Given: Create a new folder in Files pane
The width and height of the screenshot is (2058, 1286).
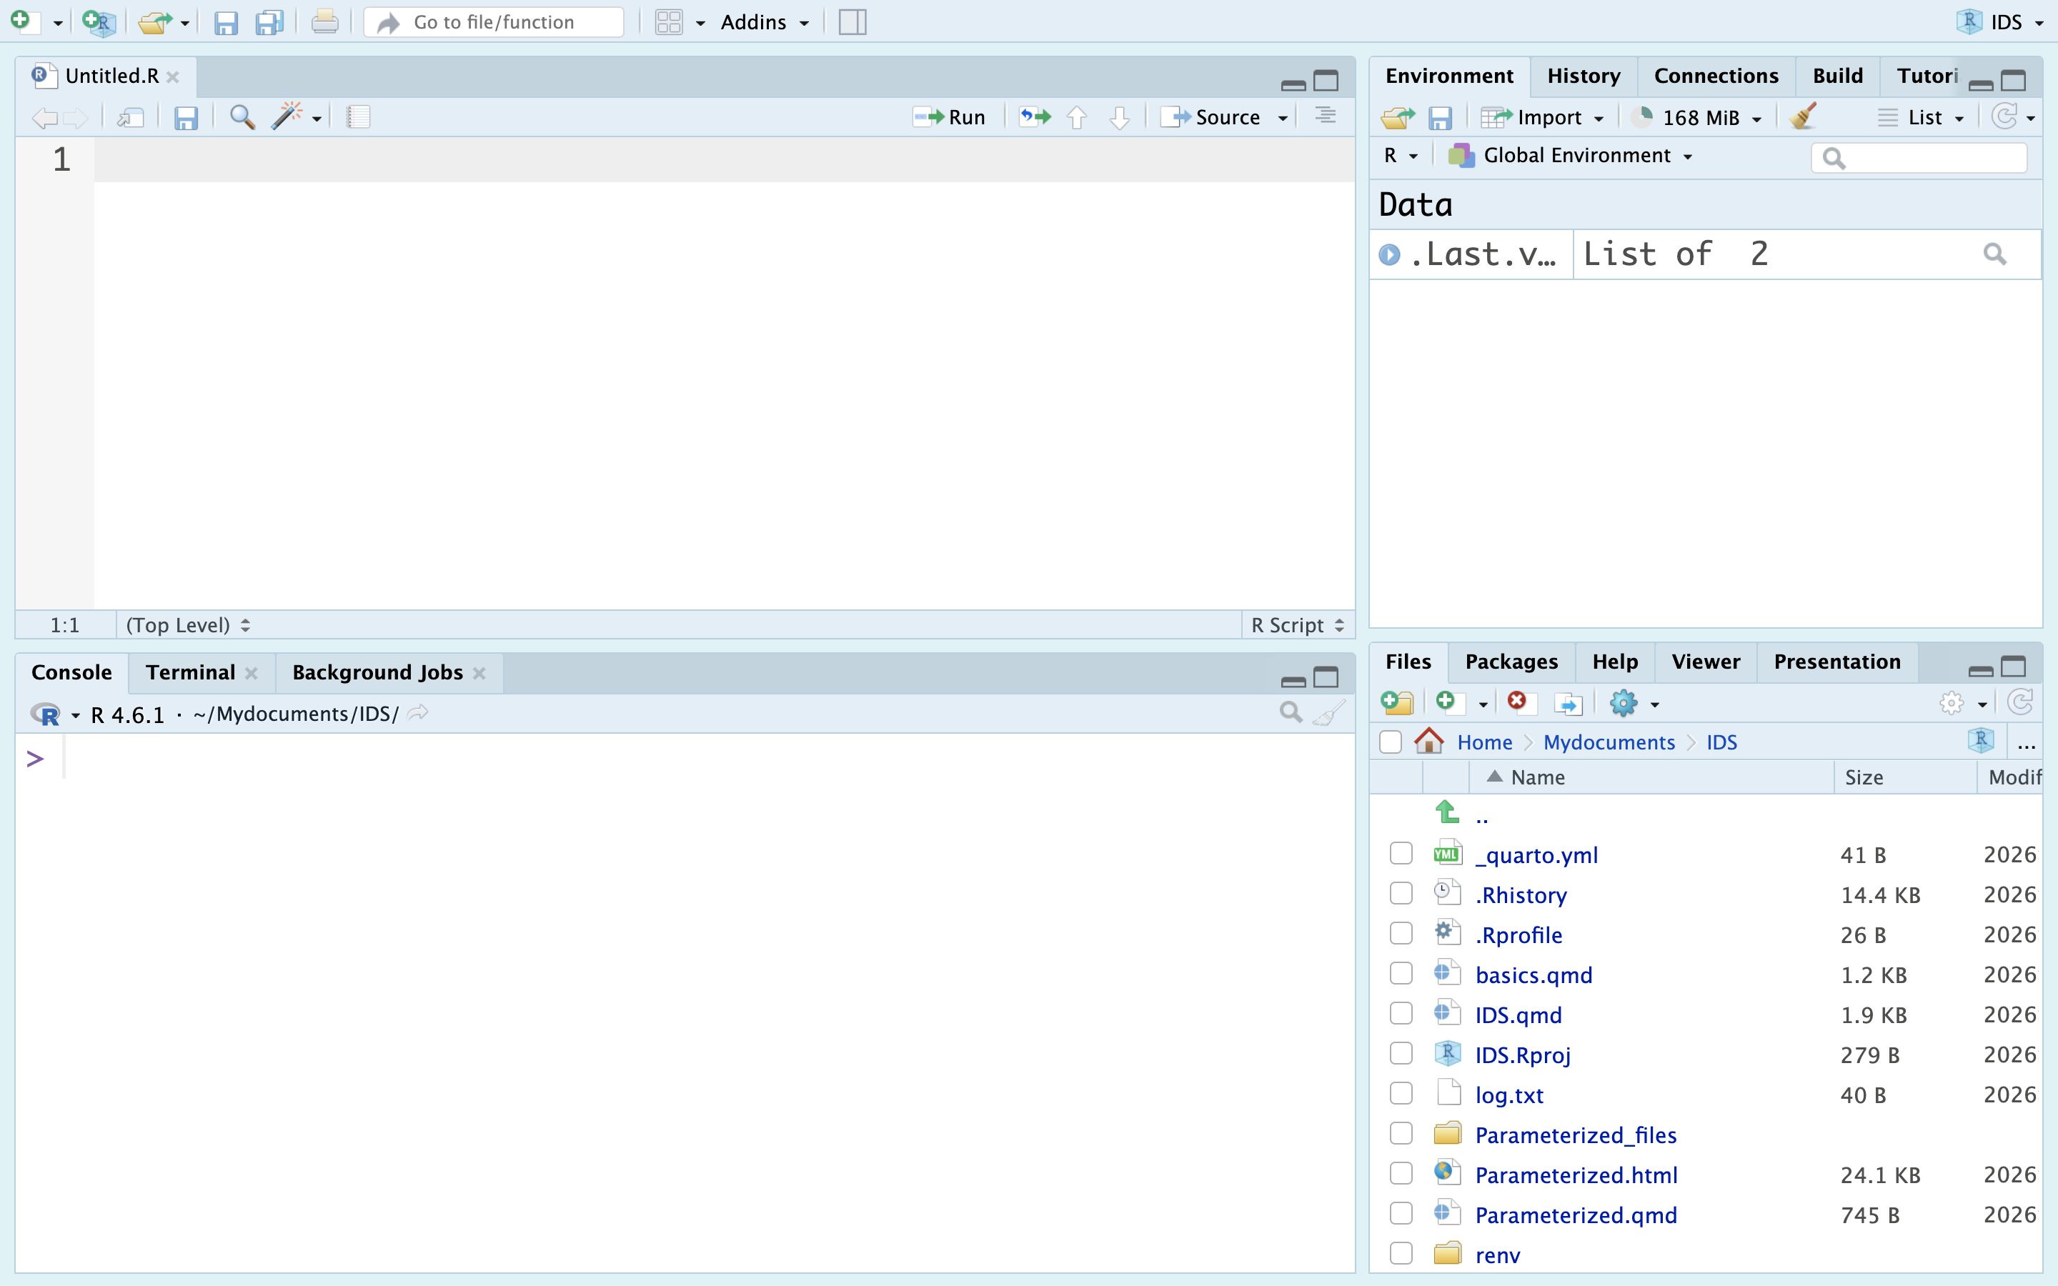Looking at the screenshot, I should tap(1396, 702).
